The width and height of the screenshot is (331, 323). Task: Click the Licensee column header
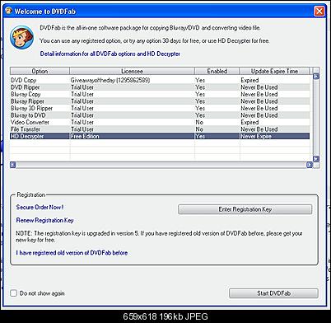point(132,71)
